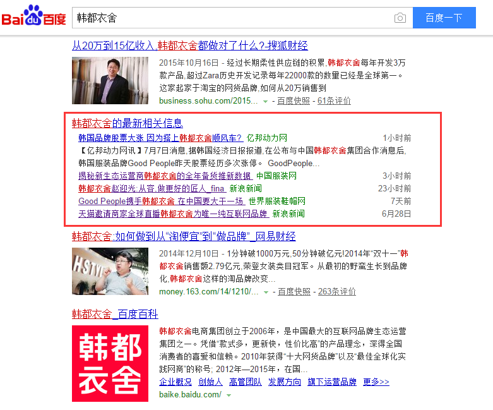The width and height of the screenshot is (493, 410).
Task: Open the 创始人 sublink
Action: click(x=210, y=382)
